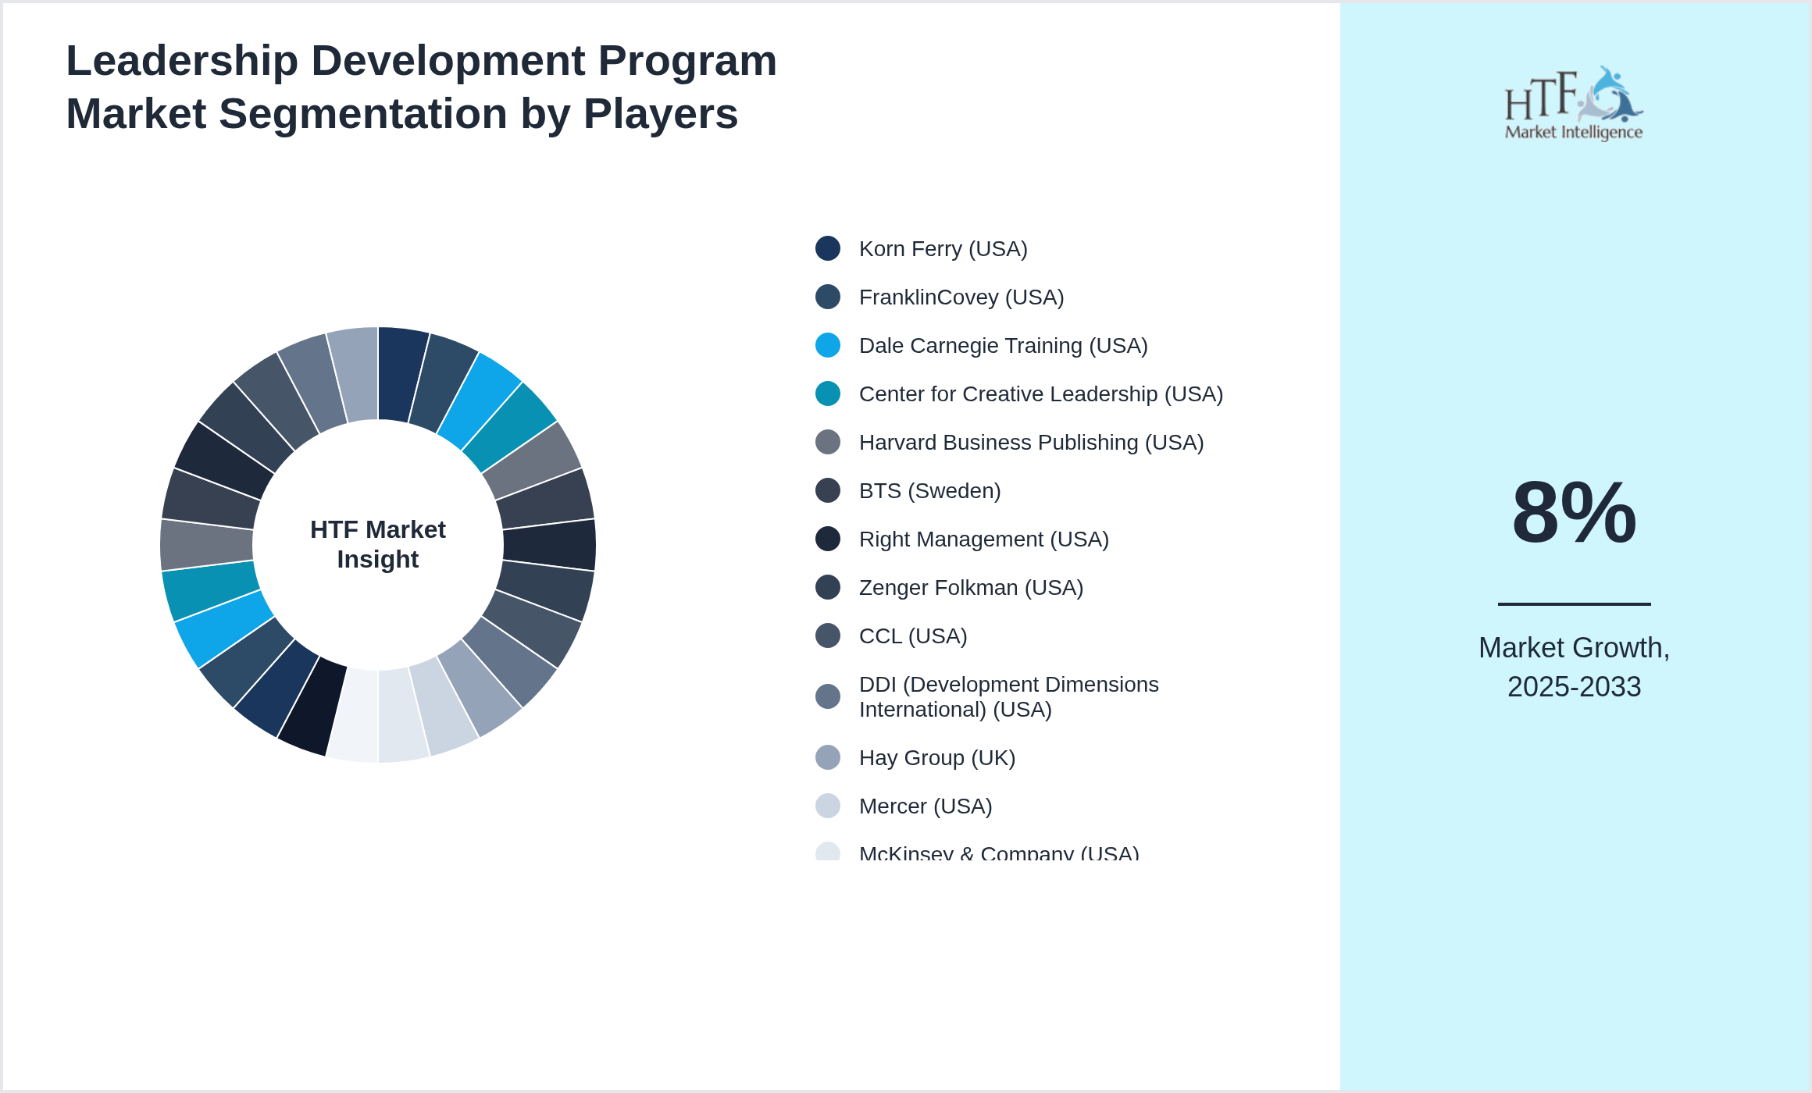The height and width of the screenshot is (1093, 1812).
Task: Click the Hay Group (UK) legend dot
Action: click(828, 757)
